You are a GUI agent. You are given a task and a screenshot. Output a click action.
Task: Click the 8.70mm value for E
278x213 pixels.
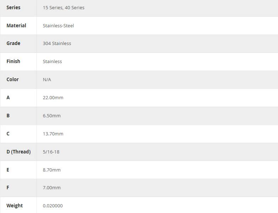point(52,170)
